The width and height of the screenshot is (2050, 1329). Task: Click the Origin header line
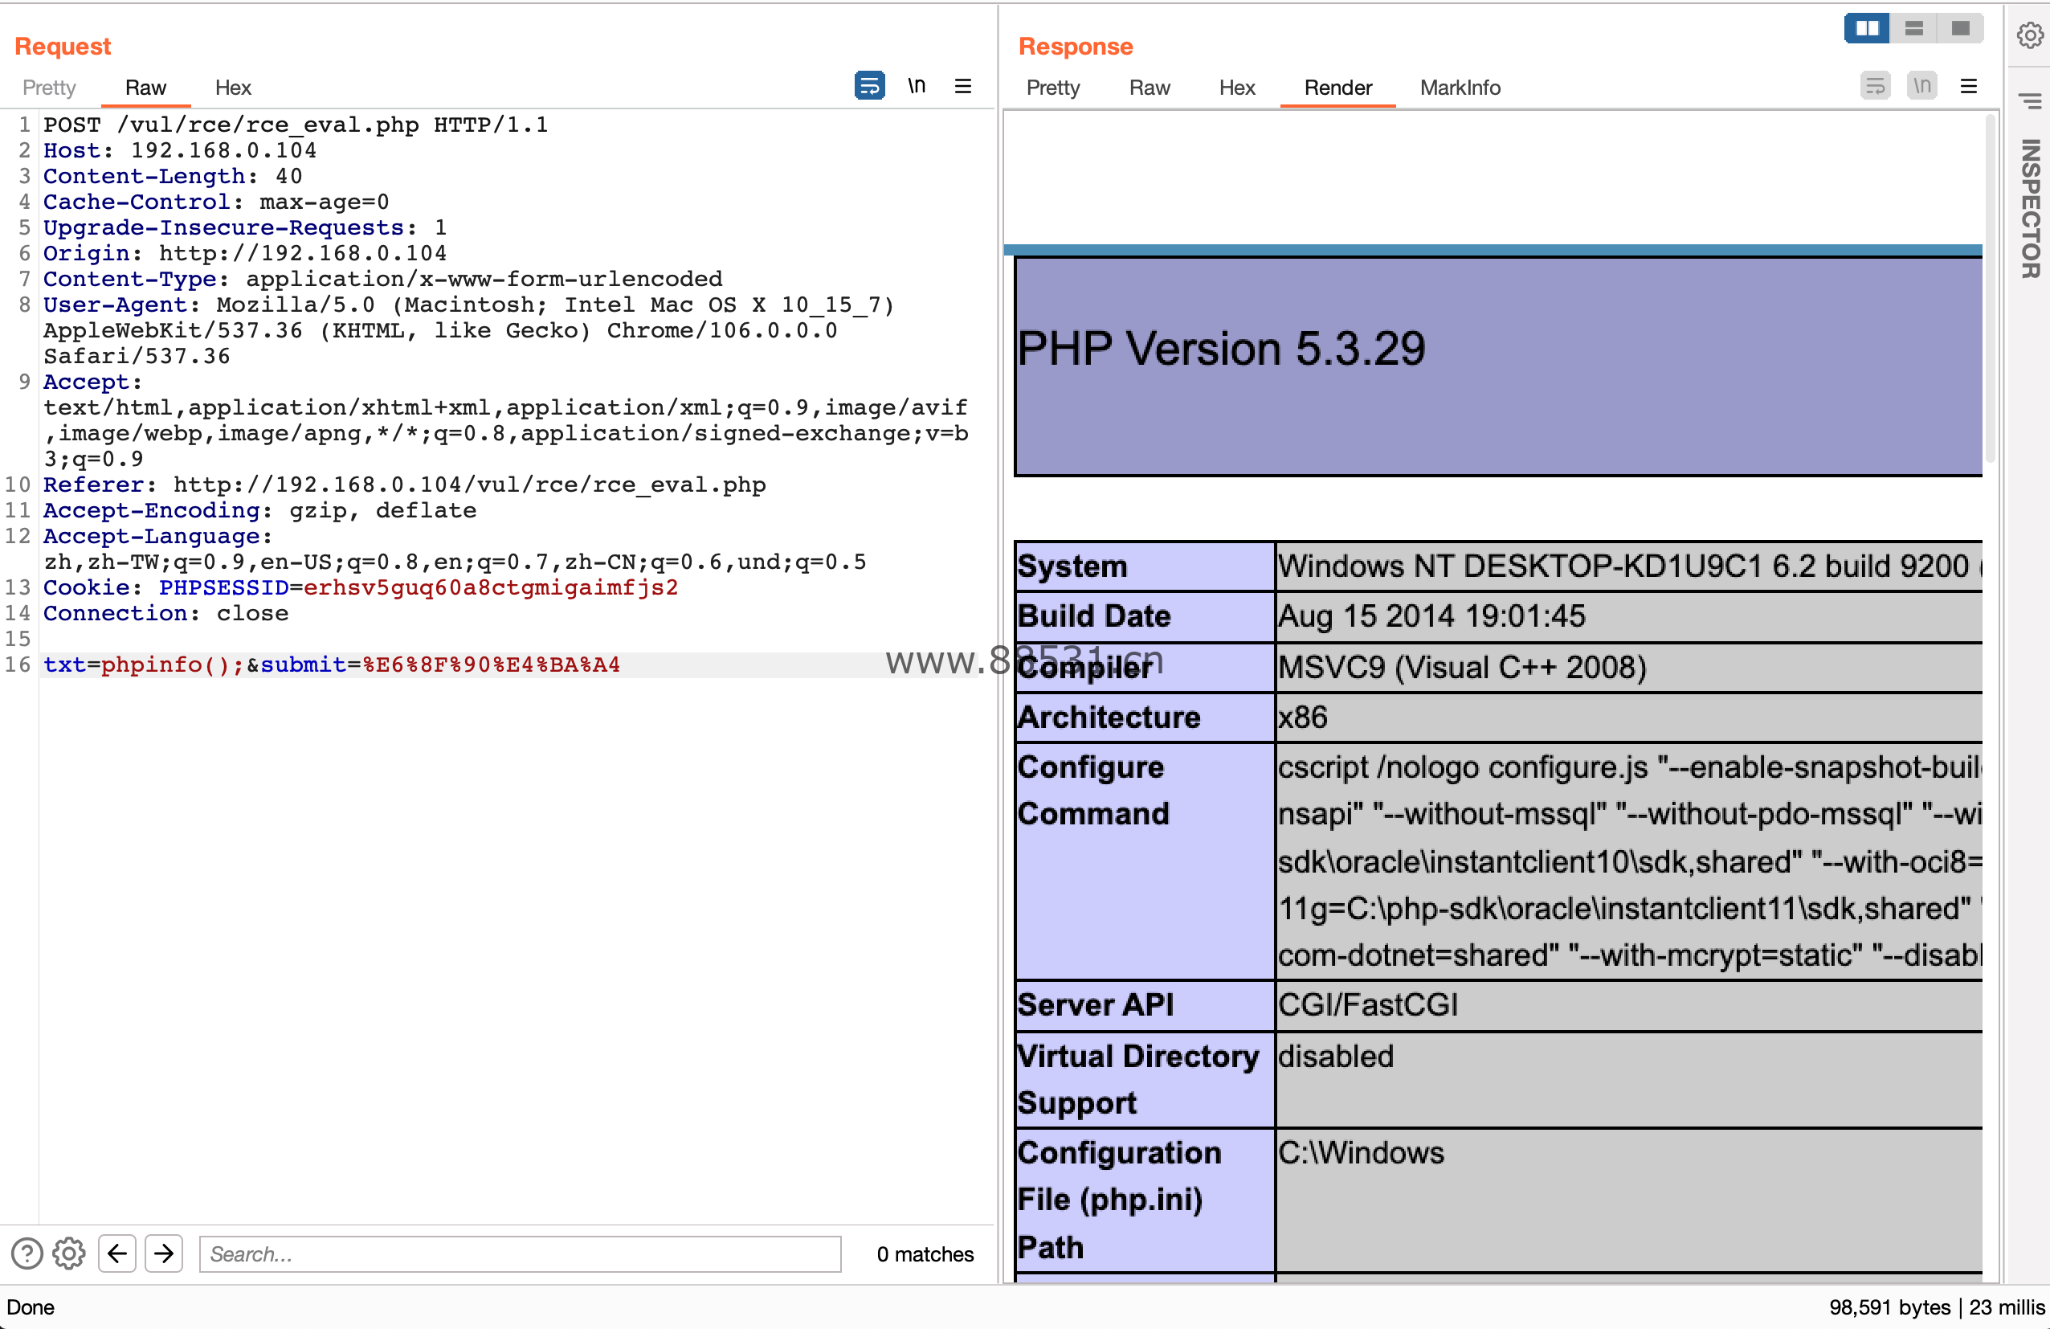click(x=245, y=253)
